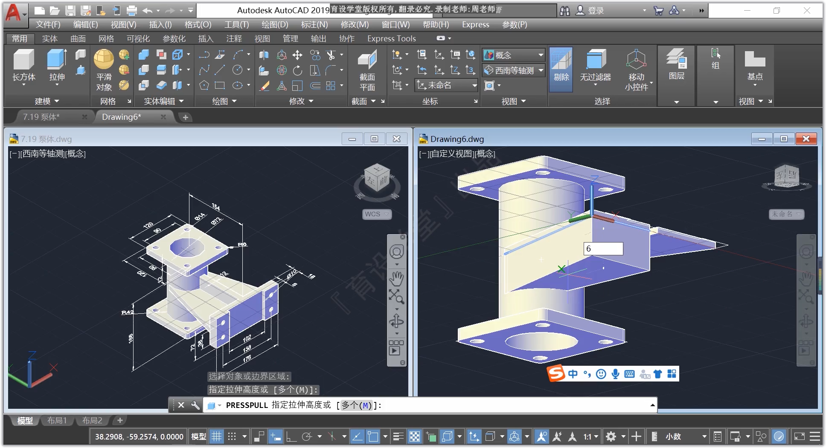Click the Full Navigation Wheel icon
This screenshot has width=826, height=448.
point(396,252)
